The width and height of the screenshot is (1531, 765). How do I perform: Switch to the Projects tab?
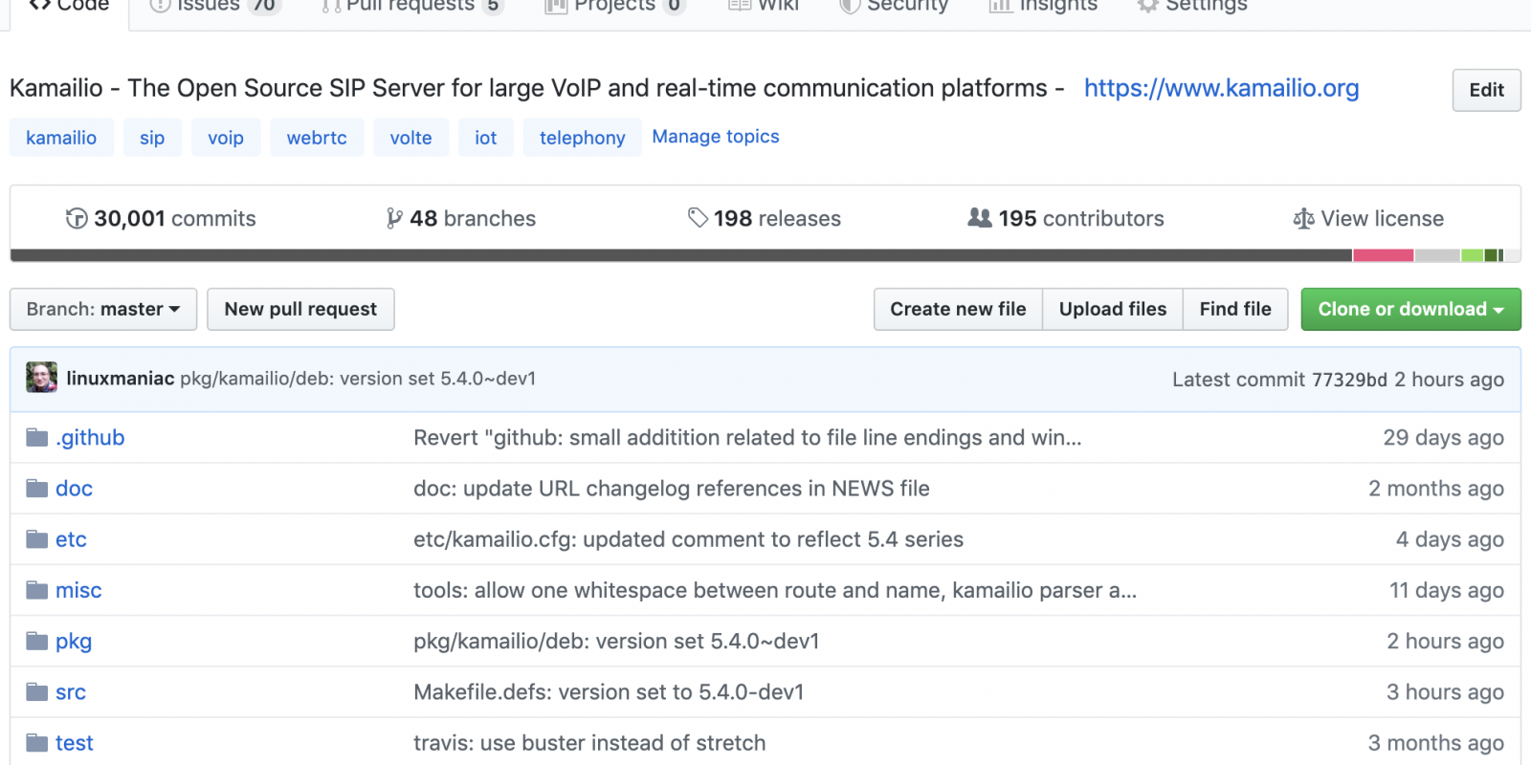click(615, 6)
